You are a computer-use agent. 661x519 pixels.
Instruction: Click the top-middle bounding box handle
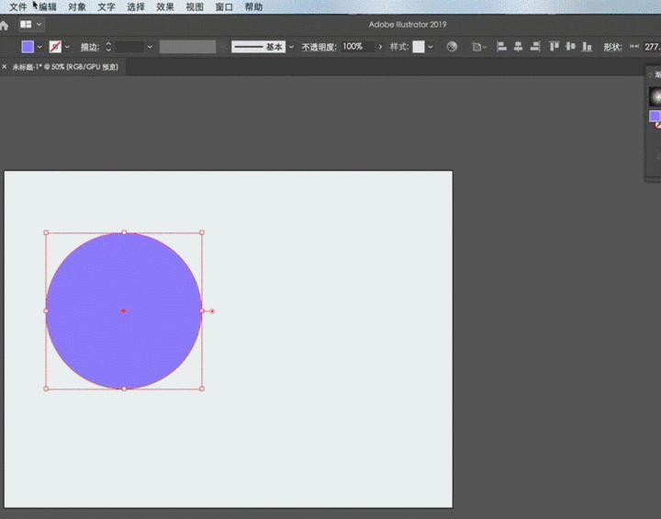[x=124, y=232]
